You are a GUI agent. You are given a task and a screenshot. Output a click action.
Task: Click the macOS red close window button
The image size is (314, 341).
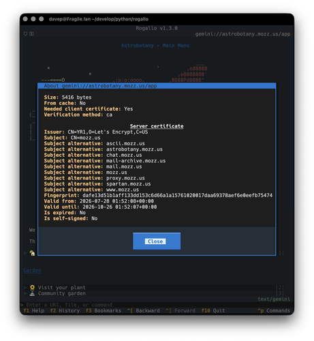(x=25, y=19)
